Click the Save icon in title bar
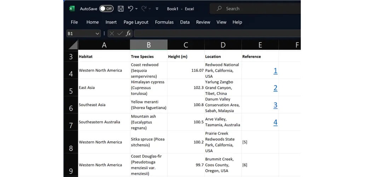Screen dimensions: 369x177 [x=121, y=8]
